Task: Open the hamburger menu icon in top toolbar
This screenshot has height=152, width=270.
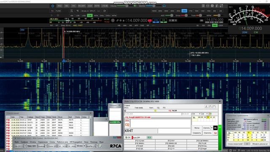Action: (203, 5)
